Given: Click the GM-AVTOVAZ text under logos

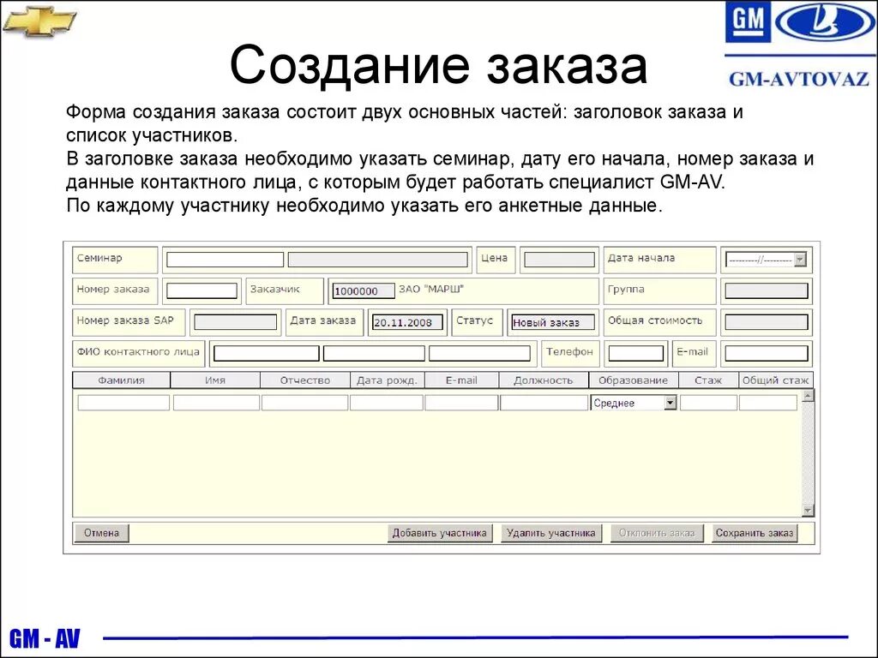Looking at the screenshot, I should click(799, 80).
